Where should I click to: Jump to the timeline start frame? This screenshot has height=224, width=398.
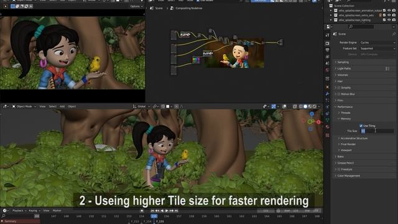point(152,210)
